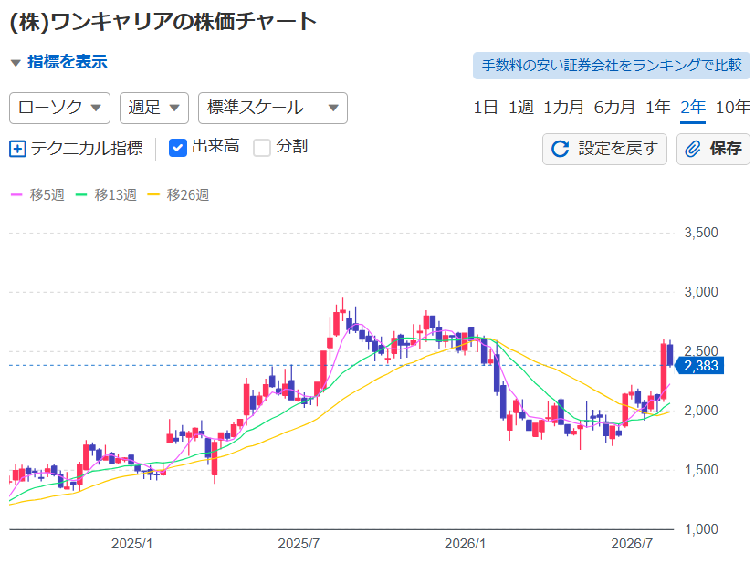Click the 移13週 legend label
Image resolution: width=755 pixels, height=563 pixels.
pyautogui.click(x=116, y=195)
